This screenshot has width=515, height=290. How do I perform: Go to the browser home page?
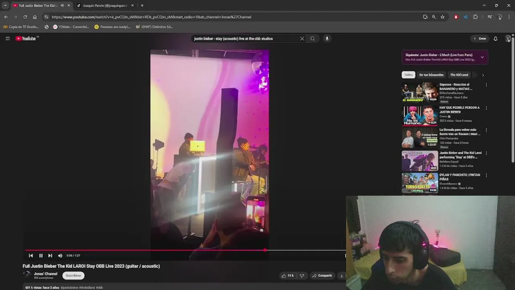point(35,17)
